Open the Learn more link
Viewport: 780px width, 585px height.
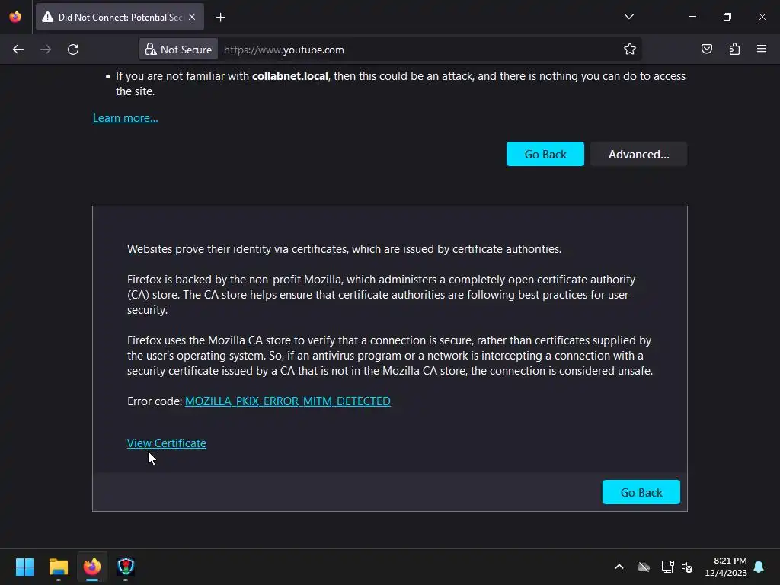pyautogui.click(x=126, y=118)
